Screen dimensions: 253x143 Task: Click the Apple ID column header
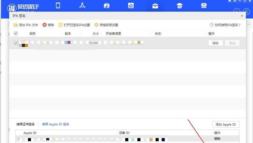pos(30,133)
